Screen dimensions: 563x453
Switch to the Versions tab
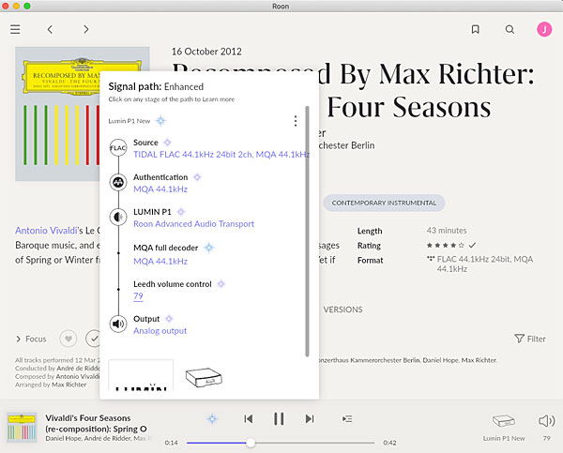click(x=342, y=309)
